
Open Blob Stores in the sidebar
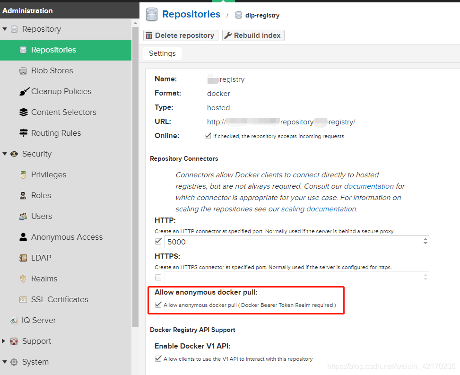click(x=66, y=71)
